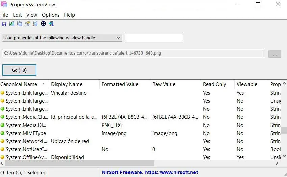
Task: Click the horizontal scrollbar right arrow
Action: (277, 163)
